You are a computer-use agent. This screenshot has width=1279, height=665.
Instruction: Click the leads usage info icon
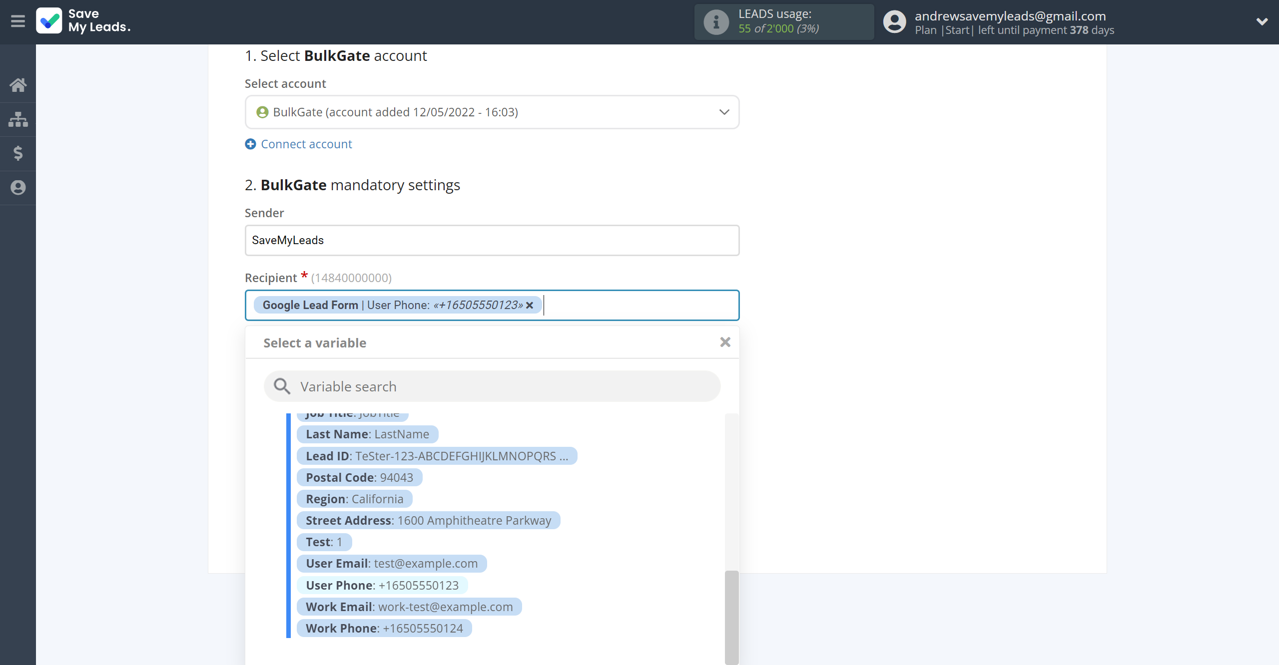[716, 22]
